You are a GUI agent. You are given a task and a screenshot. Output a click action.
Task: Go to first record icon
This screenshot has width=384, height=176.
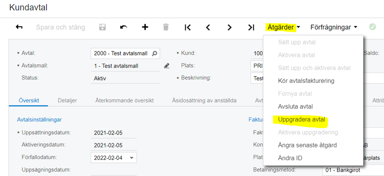[x=188, y=27]
